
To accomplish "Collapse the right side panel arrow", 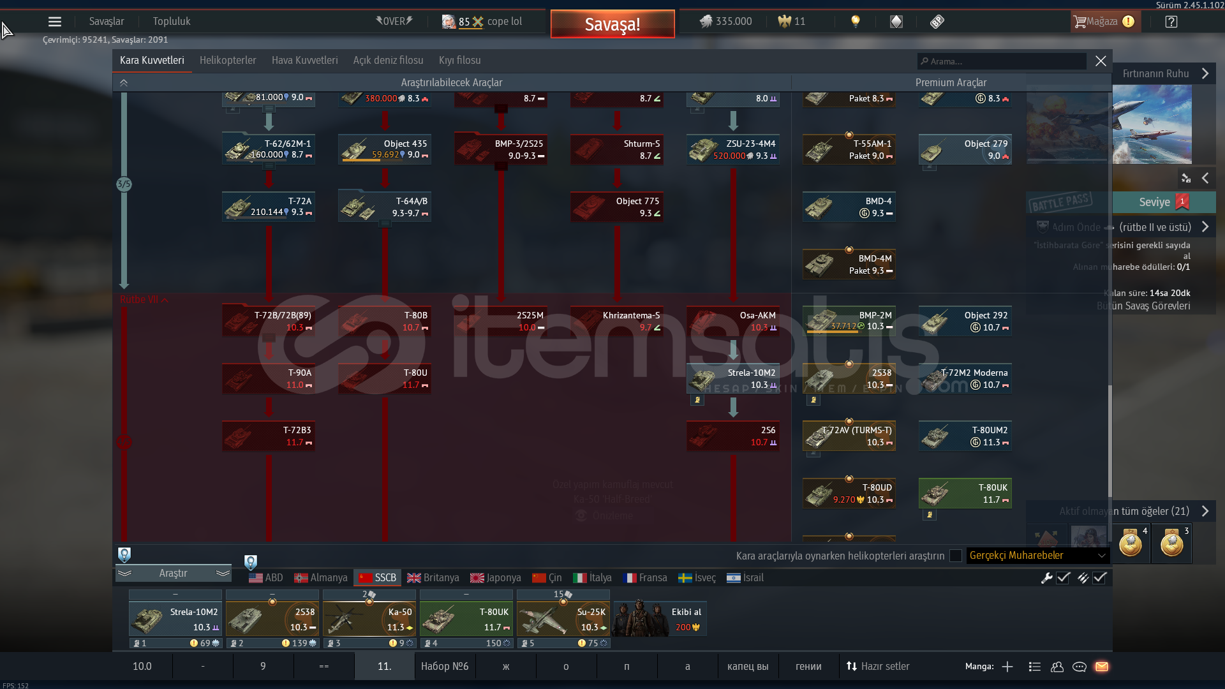I will click(x=1205, y=179).
